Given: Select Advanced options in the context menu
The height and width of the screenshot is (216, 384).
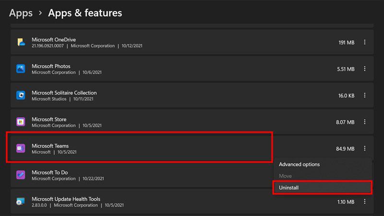Looking at the screenshot, I should [322, 164].
